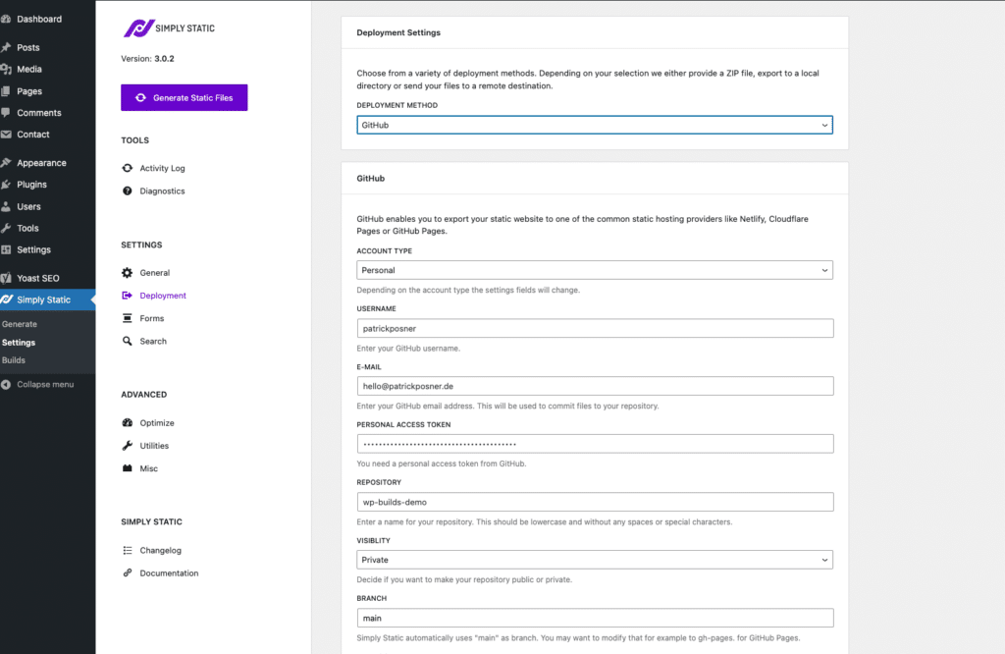Viewport: 1005px width, 654px height.
Task: Click the Contact envelope icon
Action: tap(6, 135)
